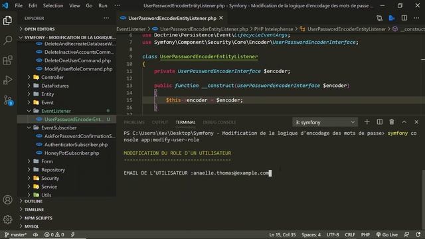Viewport: 425px width, 239px height.
Task: Open editor more actions ellipsis
Action: coord(416,18)
